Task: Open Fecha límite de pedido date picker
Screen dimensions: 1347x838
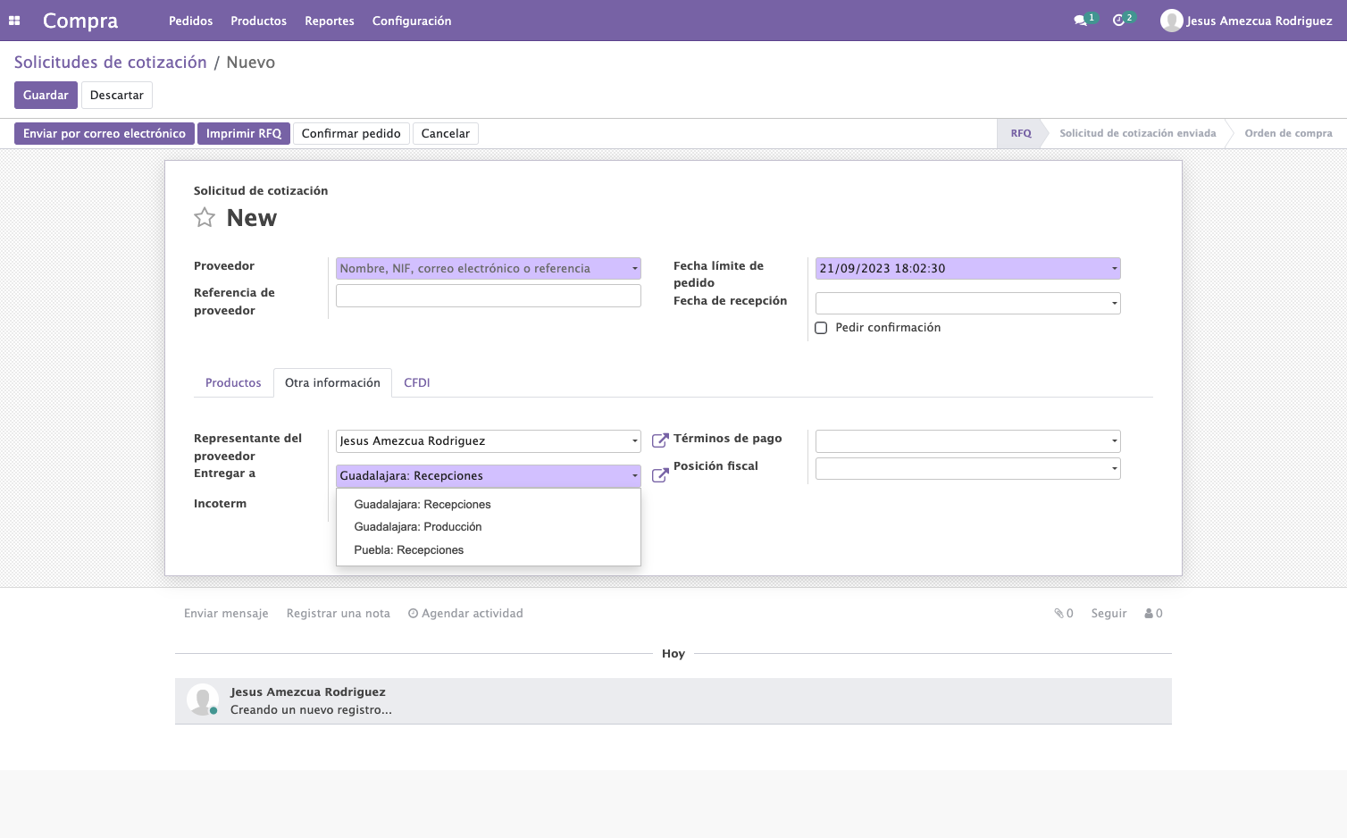Action: tap(968, 268)
